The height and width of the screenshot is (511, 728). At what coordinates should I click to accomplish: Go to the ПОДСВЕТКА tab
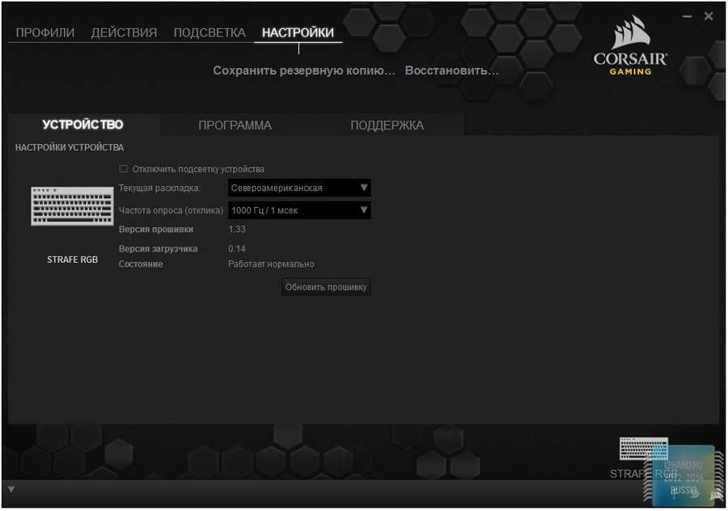210,33
